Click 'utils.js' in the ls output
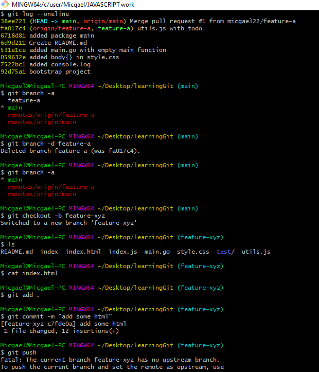This screenshot has width=319, height=372. (x=256, y=252)
